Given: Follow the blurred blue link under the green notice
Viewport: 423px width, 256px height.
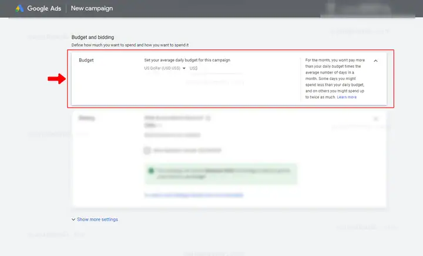Looking at the screenshot, I should pos(194,195).
